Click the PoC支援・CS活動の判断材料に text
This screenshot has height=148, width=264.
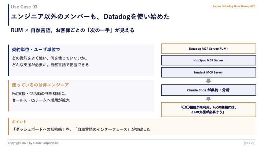[x=39, y=94]
